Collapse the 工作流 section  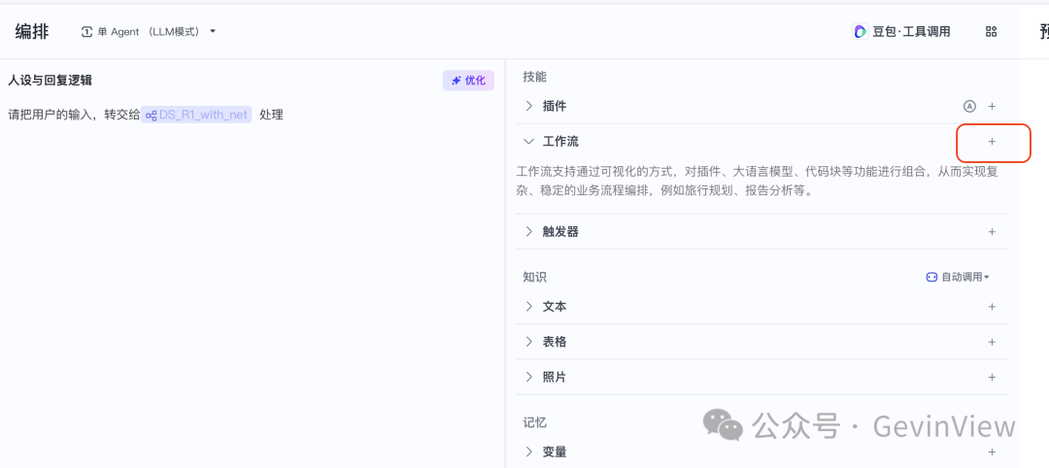(529, 142)
